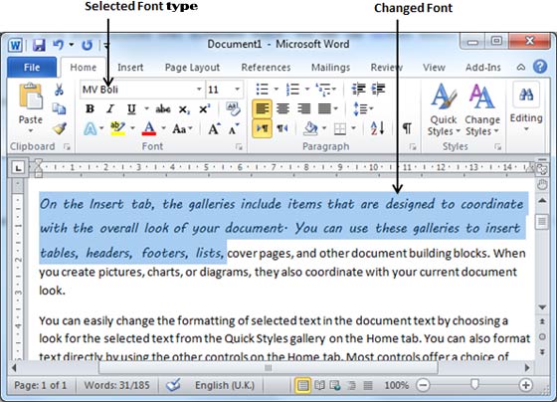The width and height of the screenshot is (557, 402).
Task: Click the 100% zoom level button
Action: (396, 385)
